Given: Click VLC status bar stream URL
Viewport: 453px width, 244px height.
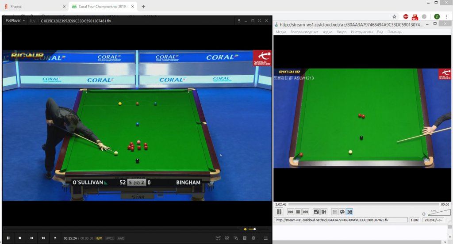Looking at the screenshot, I should point(341,220).
